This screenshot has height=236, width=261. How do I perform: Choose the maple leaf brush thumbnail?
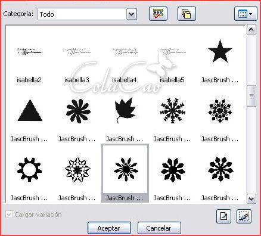125,110
